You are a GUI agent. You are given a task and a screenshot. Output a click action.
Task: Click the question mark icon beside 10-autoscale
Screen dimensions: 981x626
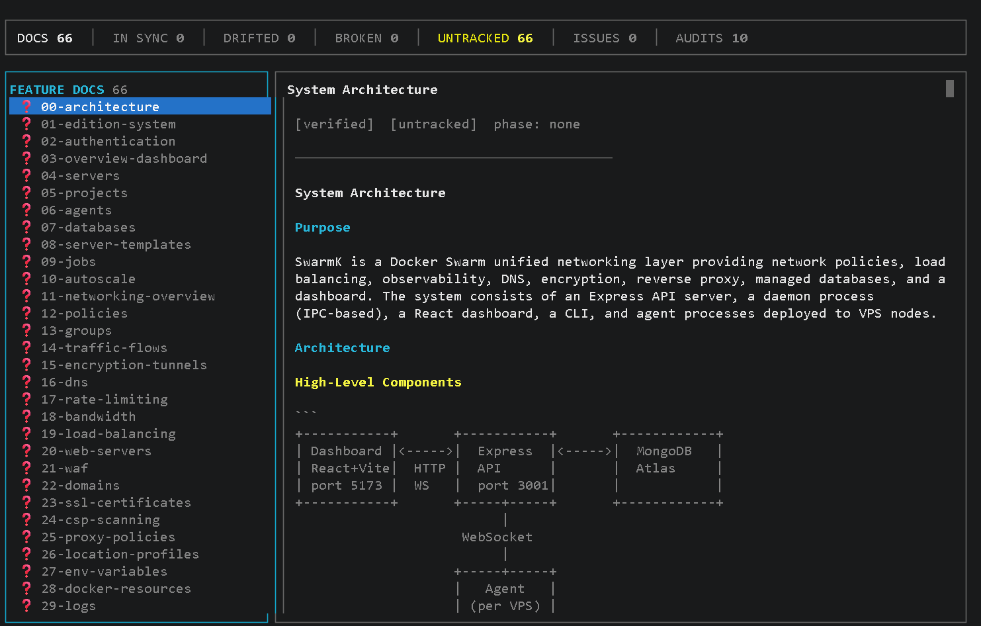26,279
